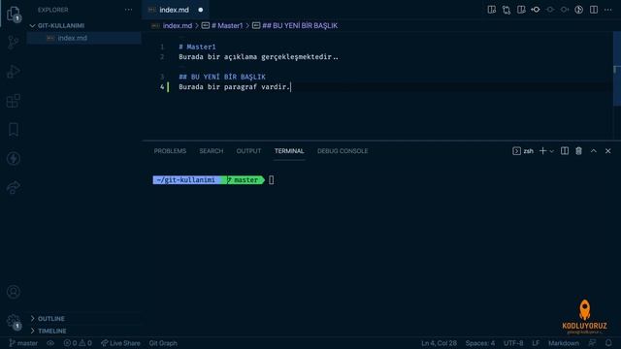Click LF end-of-line selector
621x349 pixels.
click(x=536, y=343)
